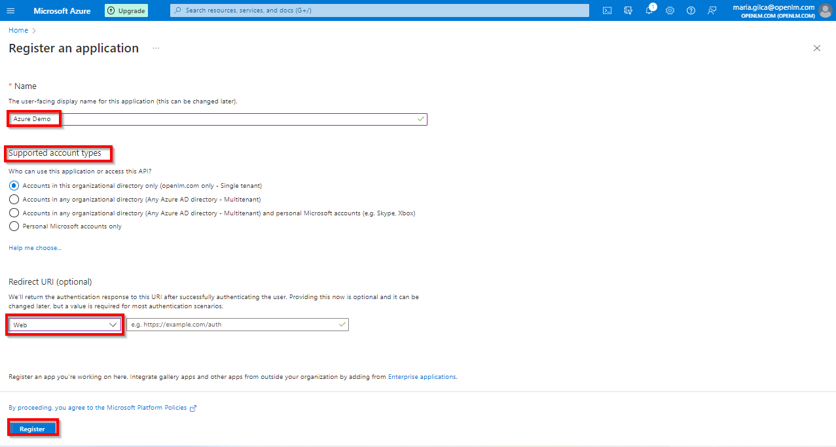Click the Home breadcrumb link
The width and height of the screenshot is (836, 447).
click(x=18, y=30)
